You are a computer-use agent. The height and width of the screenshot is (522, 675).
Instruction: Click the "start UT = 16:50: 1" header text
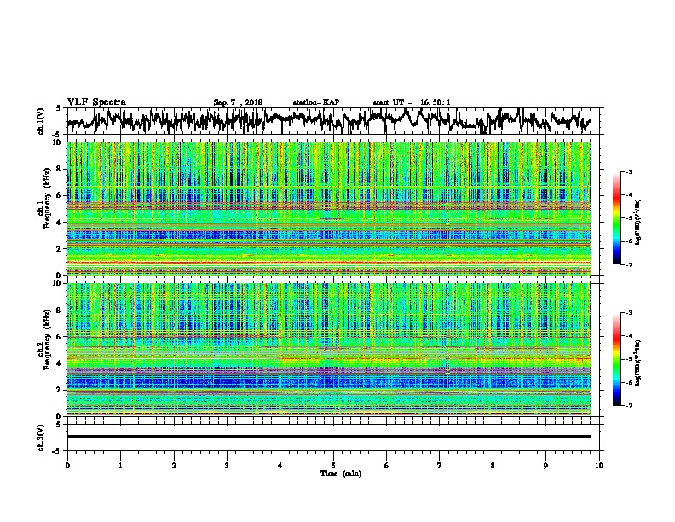pyautogui.click(x=412, y=102)
